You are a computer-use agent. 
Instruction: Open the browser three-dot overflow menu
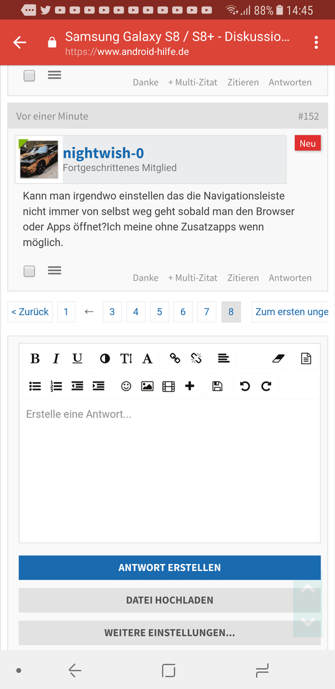316,42
